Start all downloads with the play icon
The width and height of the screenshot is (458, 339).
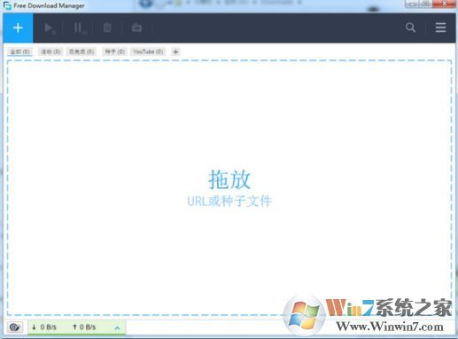pos(50,28)
